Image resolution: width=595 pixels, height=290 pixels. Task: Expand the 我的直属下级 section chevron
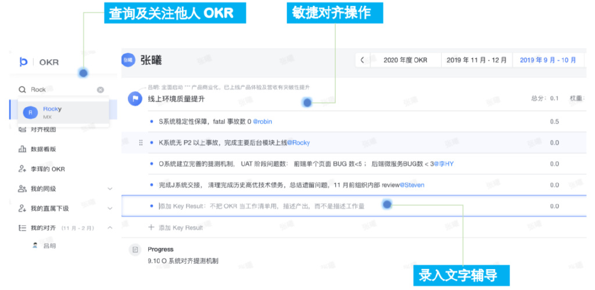pyautogui.click(x=110, y=209)
